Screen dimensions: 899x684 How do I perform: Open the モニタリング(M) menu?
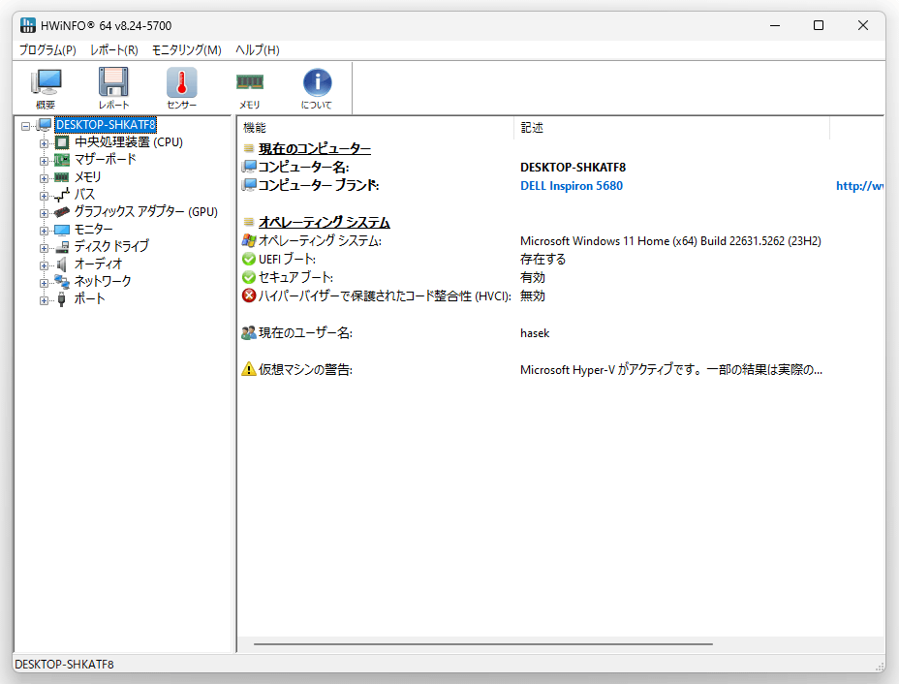(x=186, y=49)
